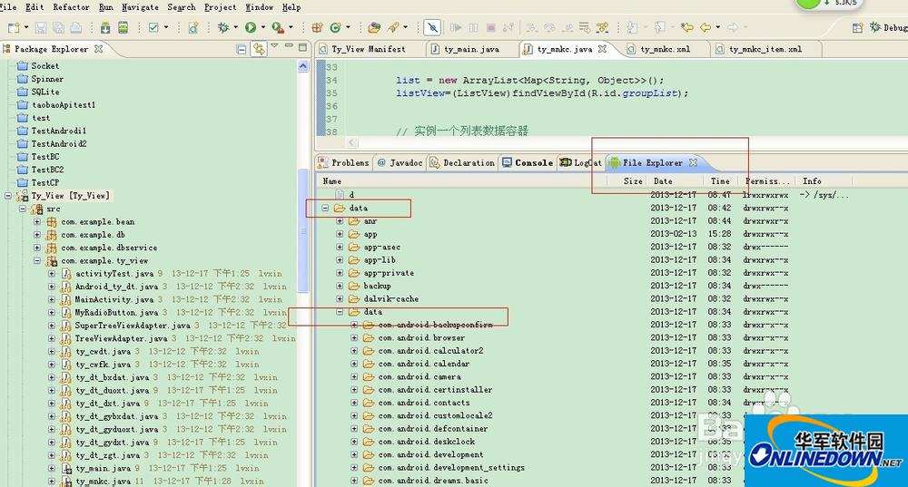
Task: Click the Debug bug toolbar icon
Action: click(223, 27)
